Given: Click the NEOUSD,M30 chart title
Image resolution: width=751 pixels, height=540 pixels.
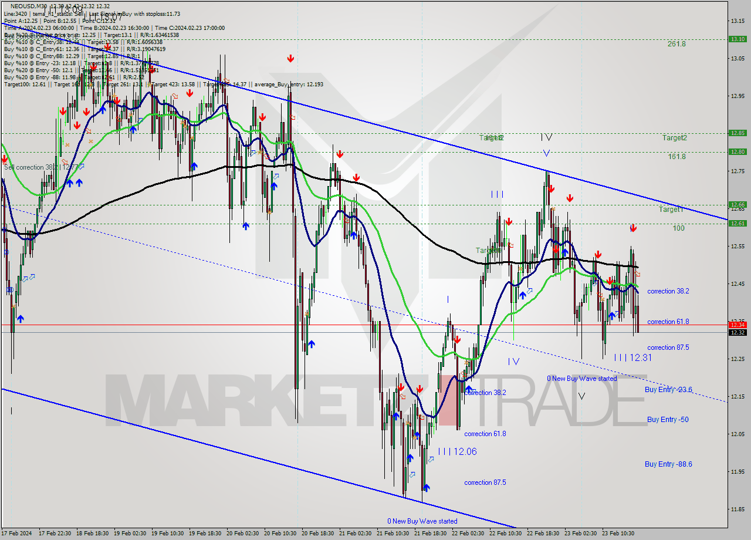Looking at the screenshot, I should tap(29, 6).
